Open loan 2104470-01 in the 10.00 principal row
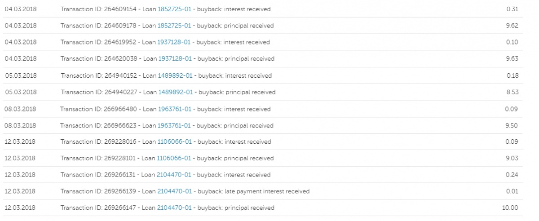 [174, 208]
